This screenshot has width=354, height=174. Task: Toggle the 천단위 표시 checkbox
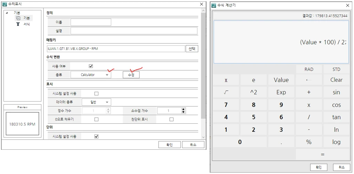[171, 119]
